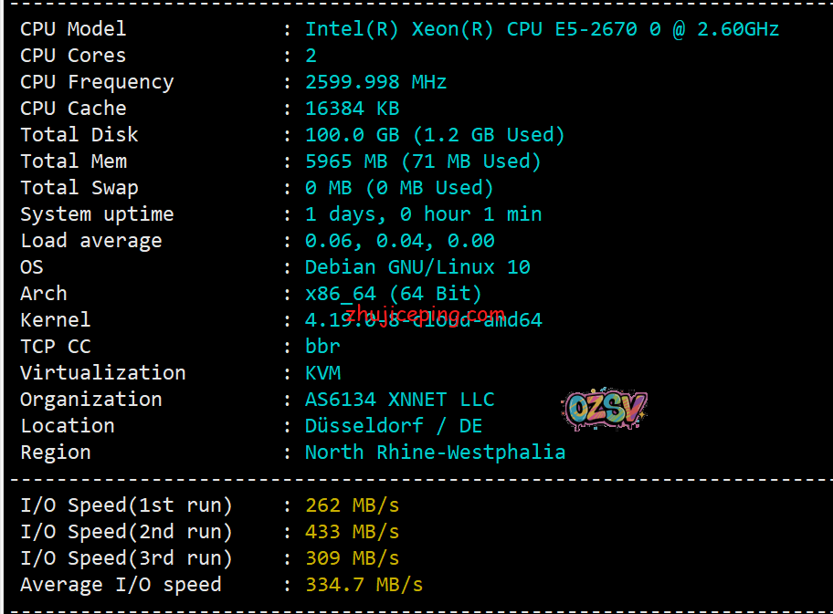Screen dimensions: 833x614
Task: Select the 'Region' label
Action: click(55, 453)
